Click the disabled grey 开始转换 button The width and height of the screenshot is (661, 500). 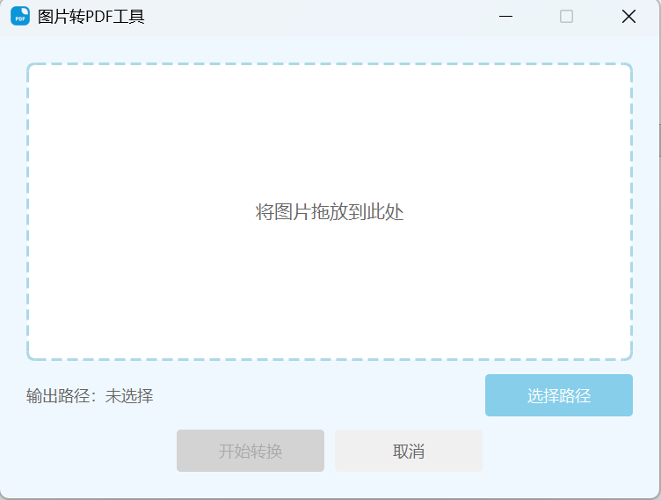pyautogui.click(x=251, y=451)
